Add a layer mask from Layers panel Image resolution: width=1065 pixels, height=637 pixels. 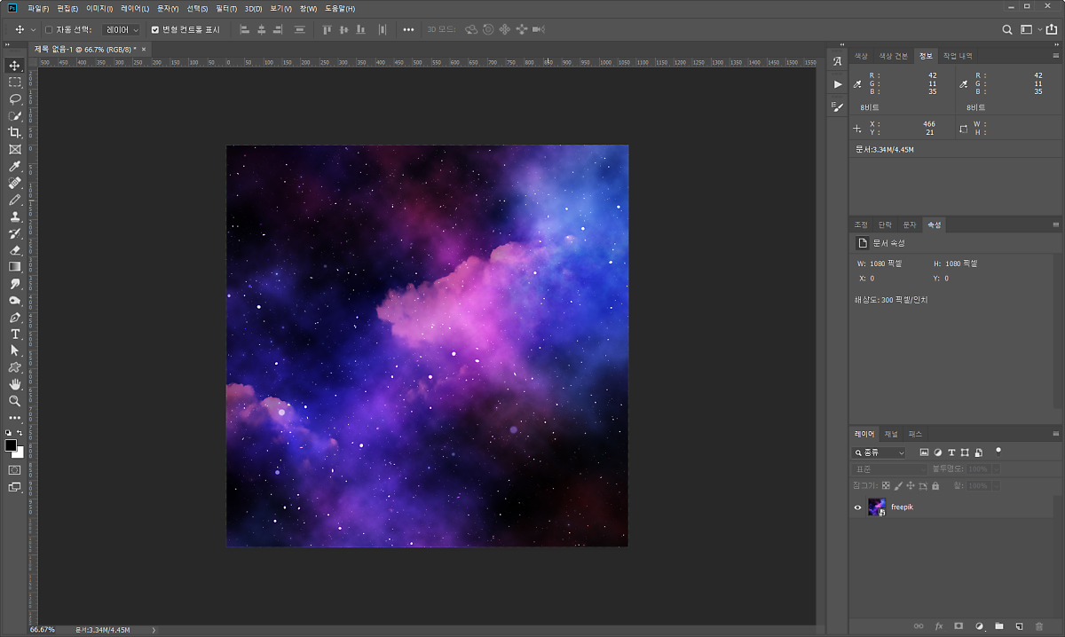[x=958, y=626]
